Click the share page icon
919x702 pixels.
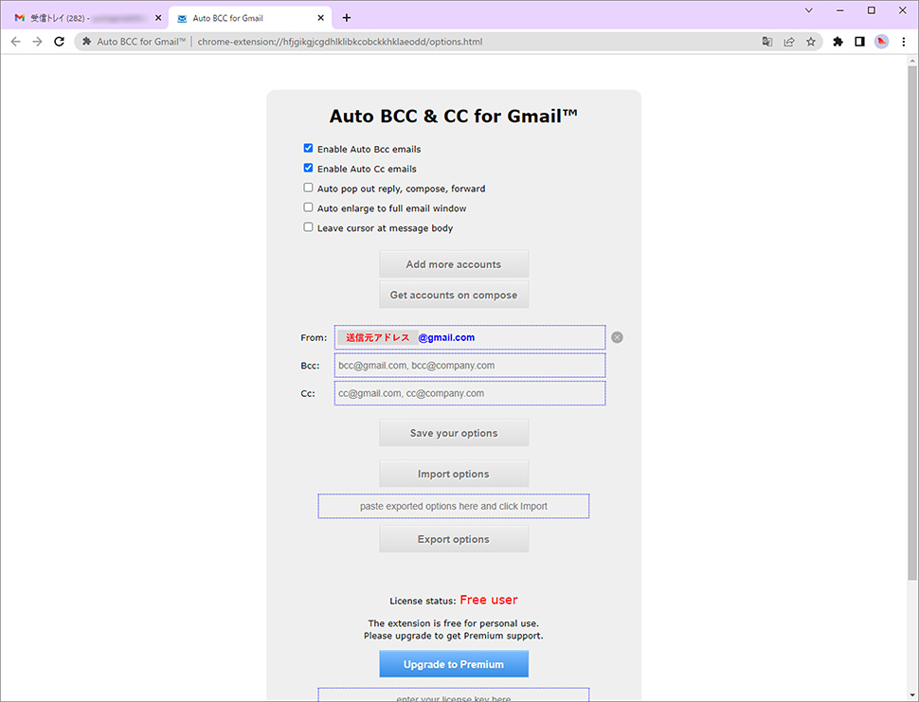(789, 42)
